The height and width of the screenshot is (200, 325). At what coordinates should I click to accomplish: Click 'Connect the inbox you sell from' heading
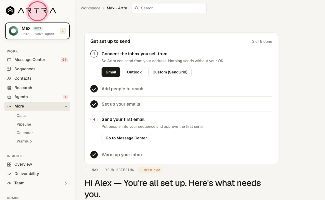click(x=134, y=54)
